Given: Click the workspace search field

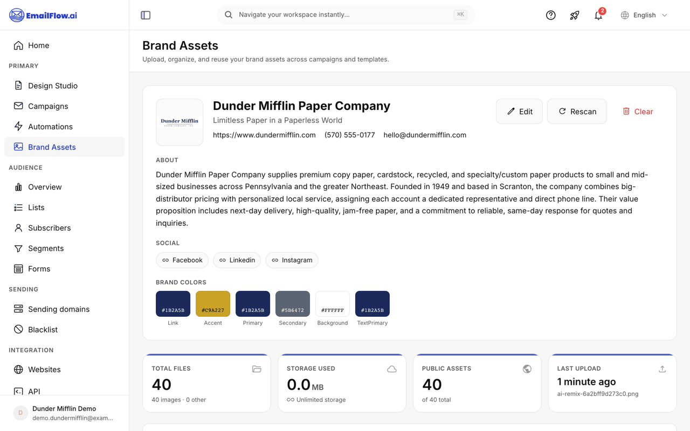Looking at the screenshot, I should tap(346, 15).
